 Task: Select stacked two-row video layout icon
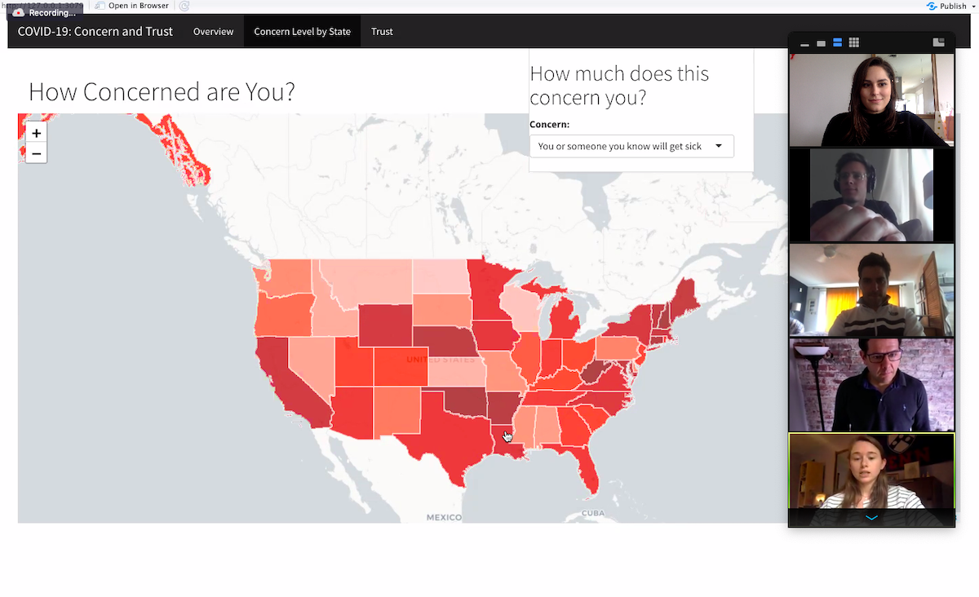pyautogui.click(x=837, y=43)
